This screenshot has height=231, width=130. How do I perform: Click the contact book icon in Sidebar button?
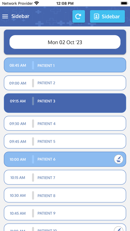coord(97,17)
